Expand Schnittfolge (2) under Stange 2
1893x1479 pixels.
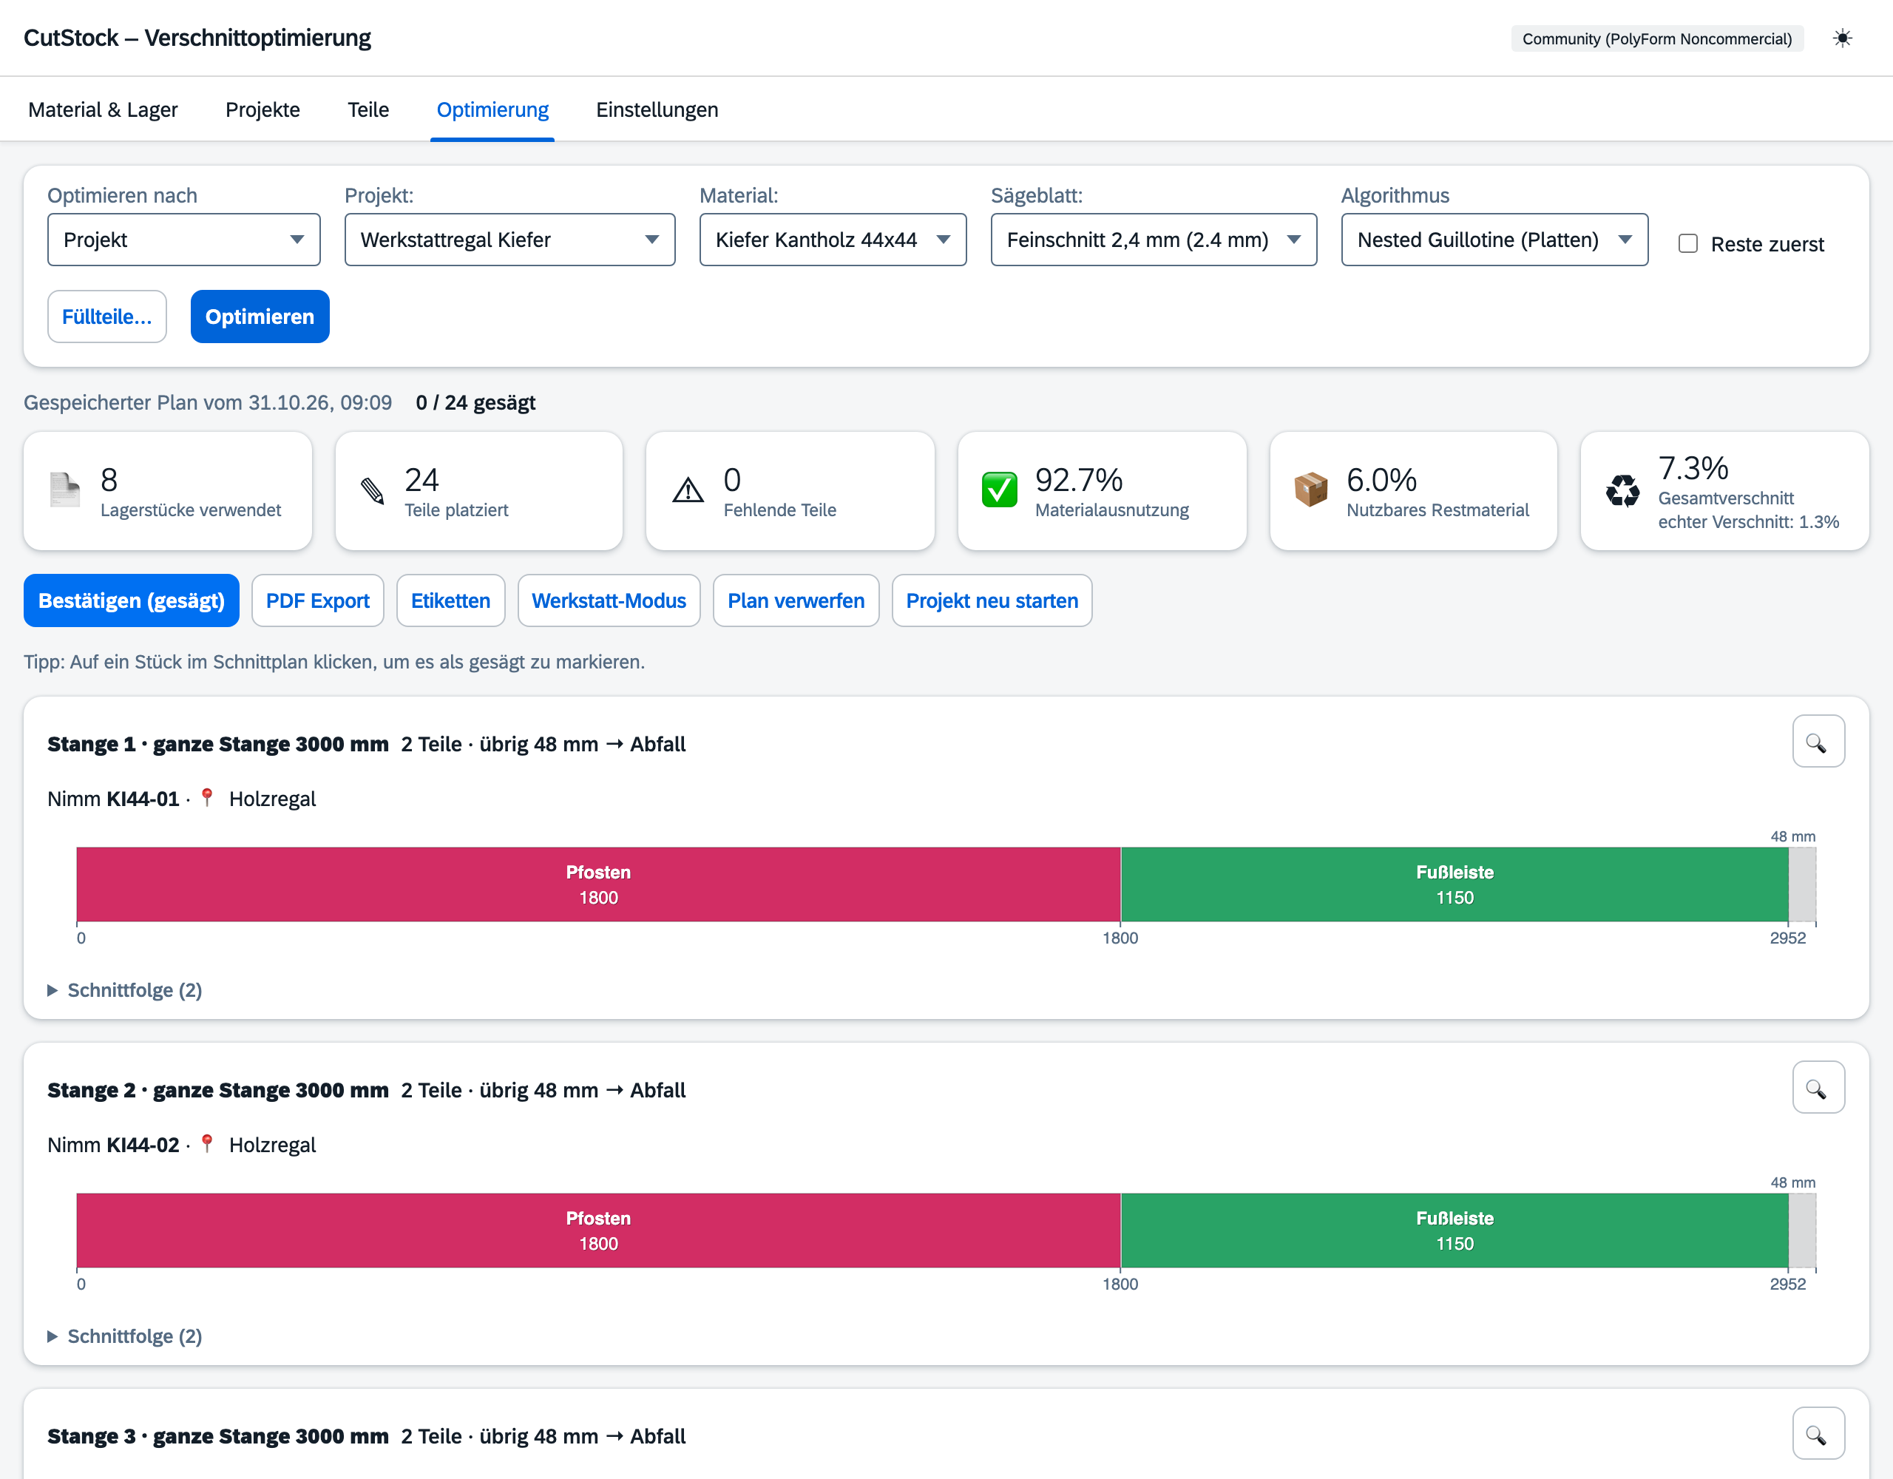tap(125, 1336)
